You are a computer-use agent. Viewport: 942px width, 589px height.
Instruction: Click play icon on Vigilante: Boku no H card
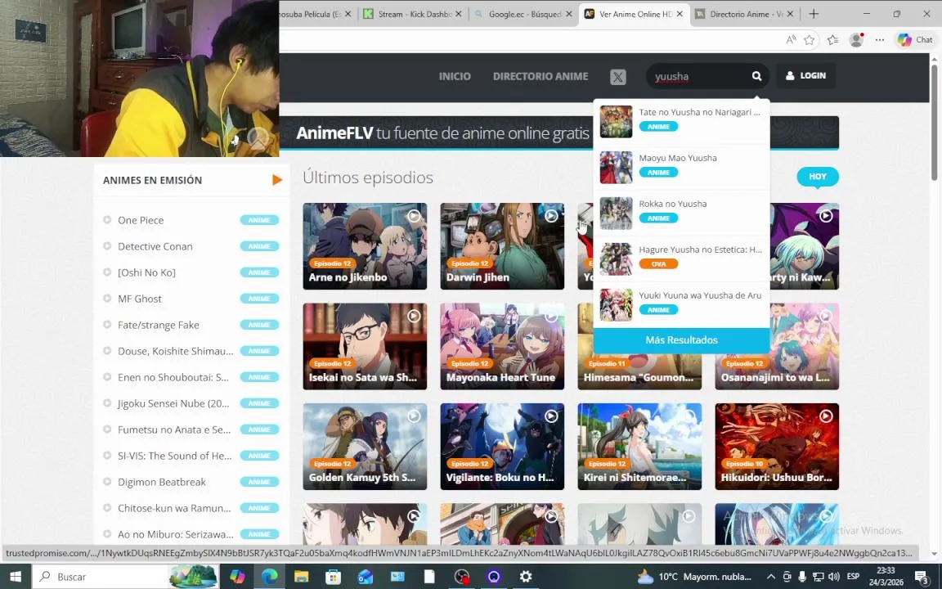click(x=551, y=416)
